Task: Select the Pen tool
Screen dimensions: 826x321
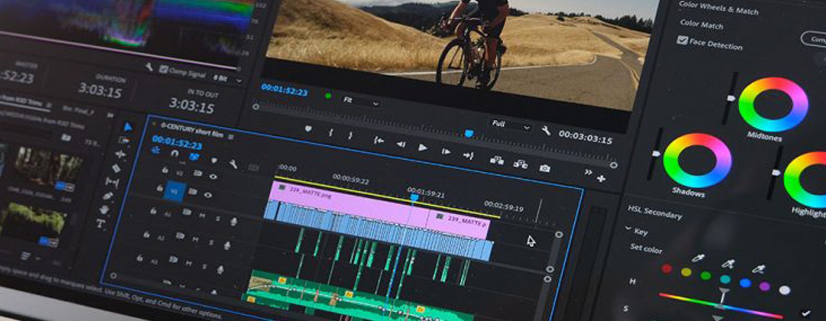Action: tap(108, 196)
